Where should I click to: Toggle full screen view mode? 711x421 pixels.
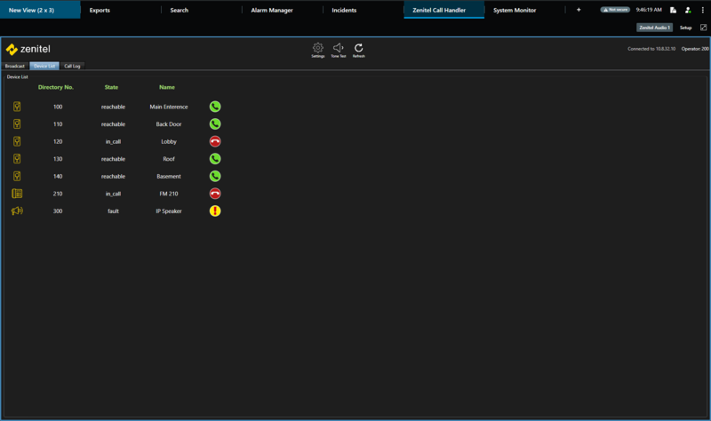[703, 28]
